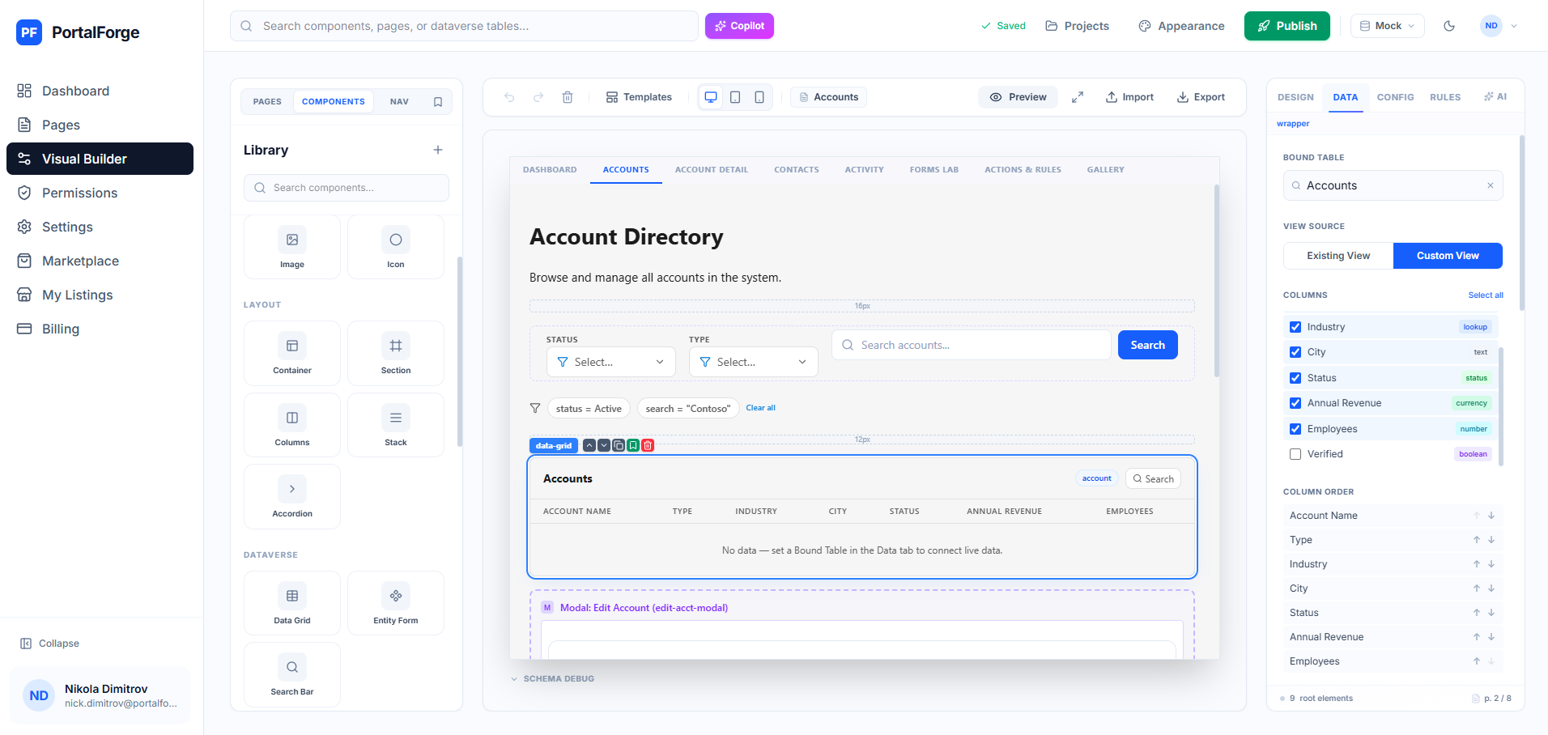Screen dimensions: 1548x735
Task: Switch canvas to tablet preview icon
Action: (x=735, y=96)
